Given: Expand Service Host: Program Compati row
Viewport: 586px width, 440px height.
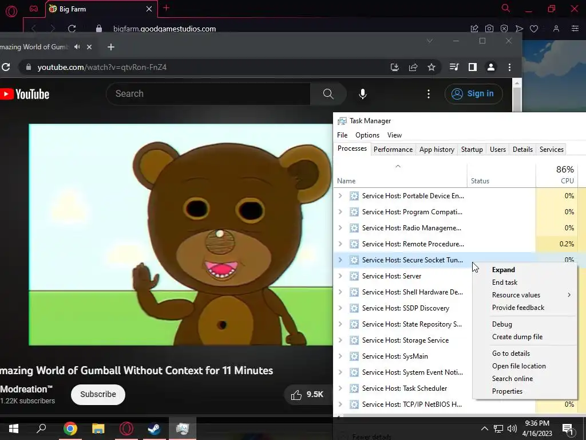Looking at the screenshot, I should (x=340, y=212).
